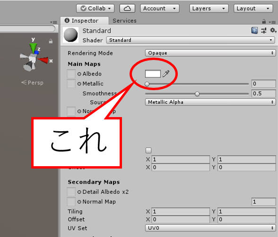Open the Collab button menu
278x237 pixels.
click(x=95, y=8)
